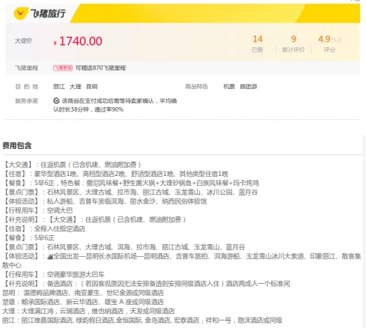Click the first 【大交通】 往返机票 line
This screenshot has height=328, width=366.
(73, 165)
